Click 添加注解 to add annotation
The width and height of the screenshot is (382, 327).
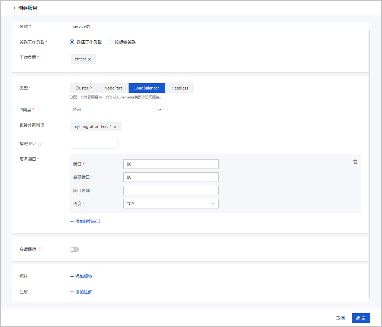81,292
